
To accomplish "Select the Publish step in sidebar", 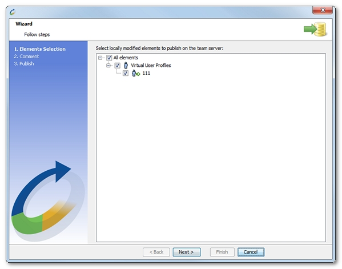I will [24, 64].
